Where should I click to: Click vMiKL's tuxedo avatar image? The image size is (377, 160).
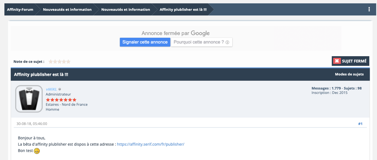[29, 99]
